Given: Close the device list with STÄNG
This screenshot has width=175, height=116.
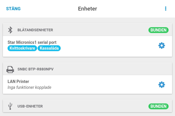Looking at the screenshot, I should [13, 8].
